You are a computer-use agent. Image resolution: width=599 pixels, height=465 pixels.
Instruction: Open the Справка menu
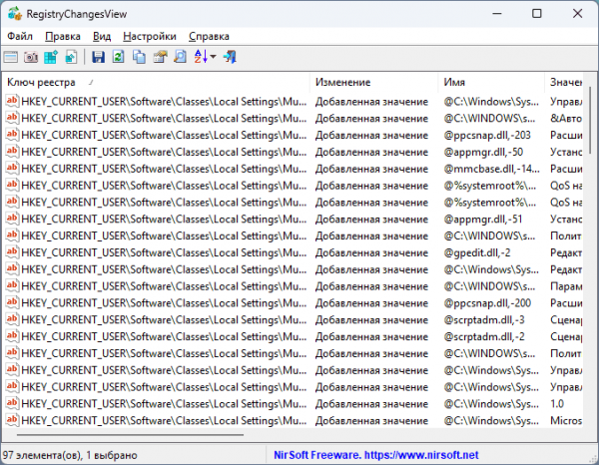click(x=209, y=36)
